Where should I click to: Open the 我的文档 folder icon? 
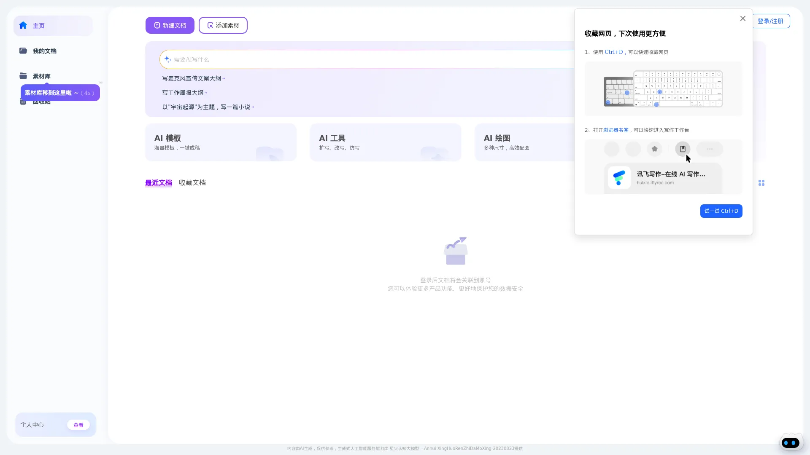click(x=23, y=51)
